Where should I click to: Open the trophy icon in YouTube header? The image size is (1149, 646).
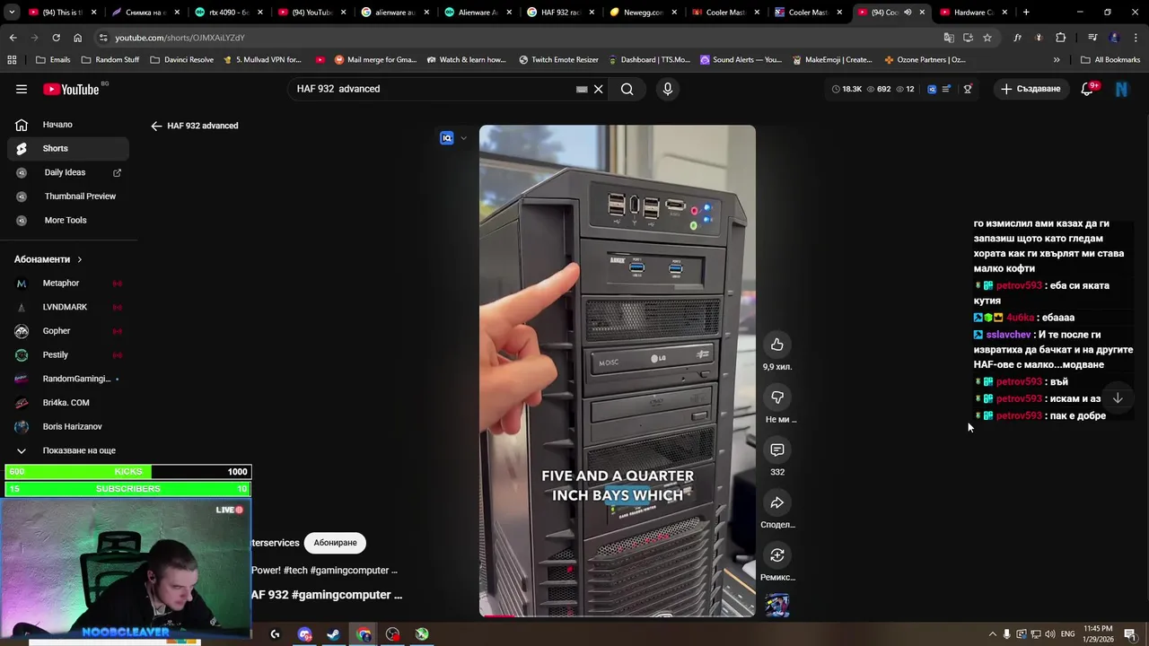tap(968, 89)
